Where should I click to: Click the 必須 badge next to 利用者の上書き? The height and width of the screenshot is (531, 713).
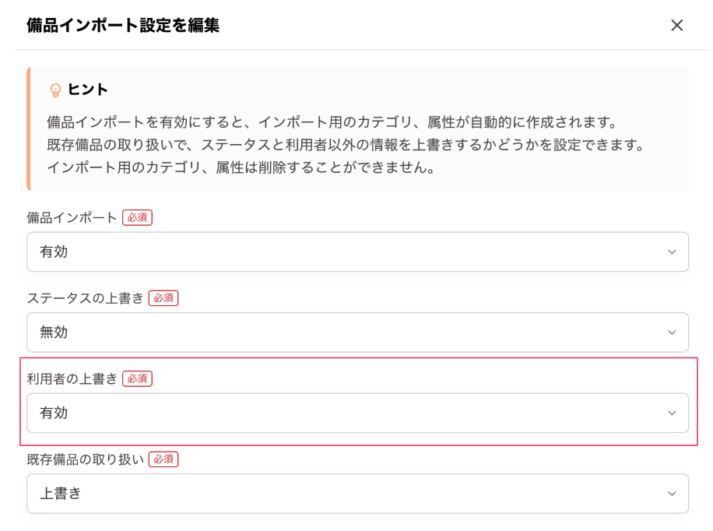pos(137,379)
